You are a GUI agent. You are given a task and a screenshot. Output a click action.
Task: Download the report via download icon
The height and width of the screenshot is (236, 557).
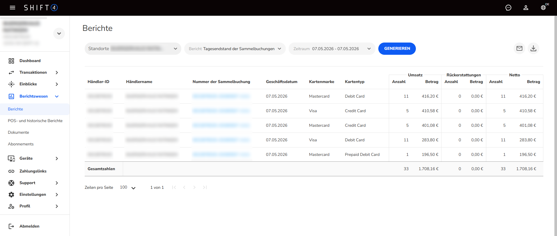pos(533,48)
